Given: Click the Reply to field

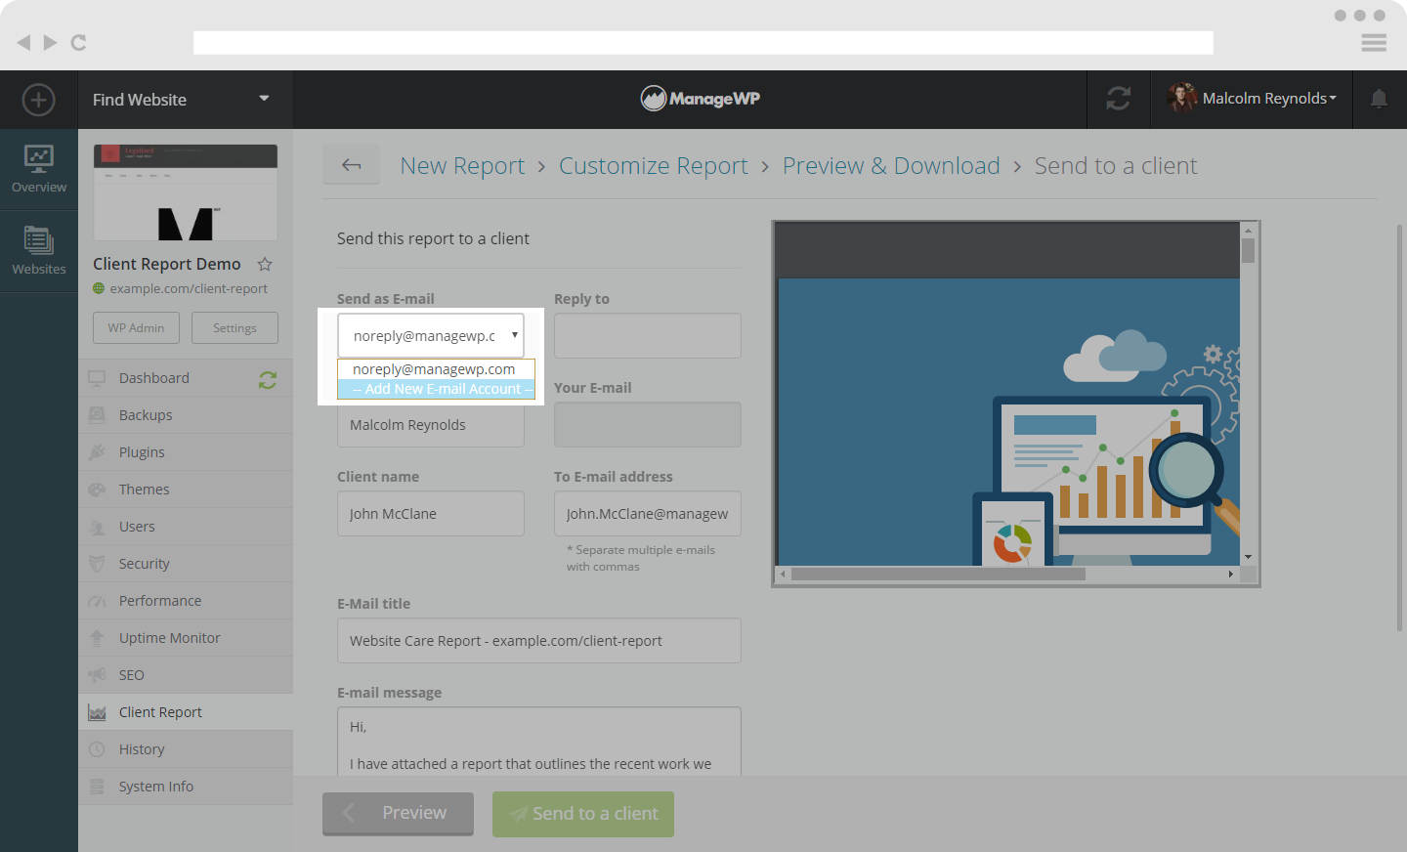Looking at the screenshot, I should pos(648,335).
